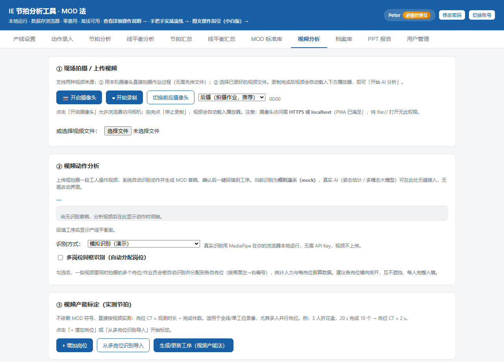Viewport: 504px width, 362px height.
Task: Click the 修改密码 button
Action: click(452, 15)
